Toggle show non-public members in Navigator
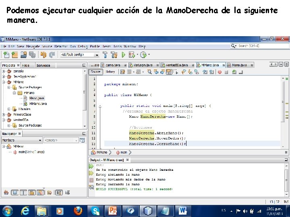This screenshot has width=290, height=217. pos(32,192)
